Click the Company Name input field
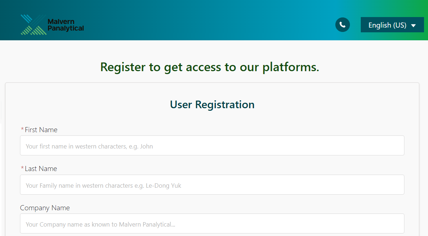Viewport: 428px width, 236px height. [212, 223]
